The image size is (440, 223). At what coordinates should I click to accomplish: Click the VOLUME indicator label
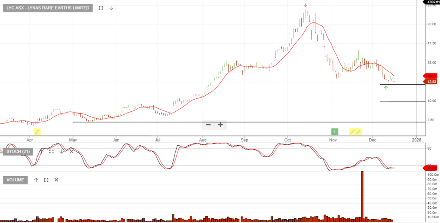coord(15,180)
